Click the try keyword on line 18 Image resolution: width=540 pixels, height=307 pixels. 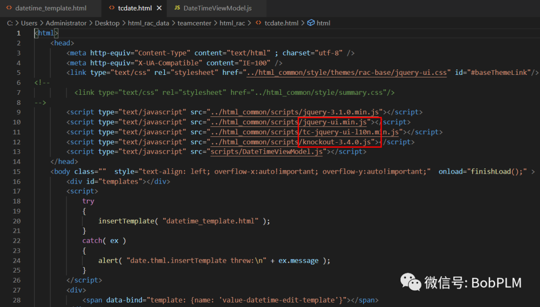click(x=88, y=201)
